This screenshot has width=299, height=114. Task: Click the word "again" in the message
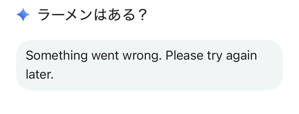(242, 56)
